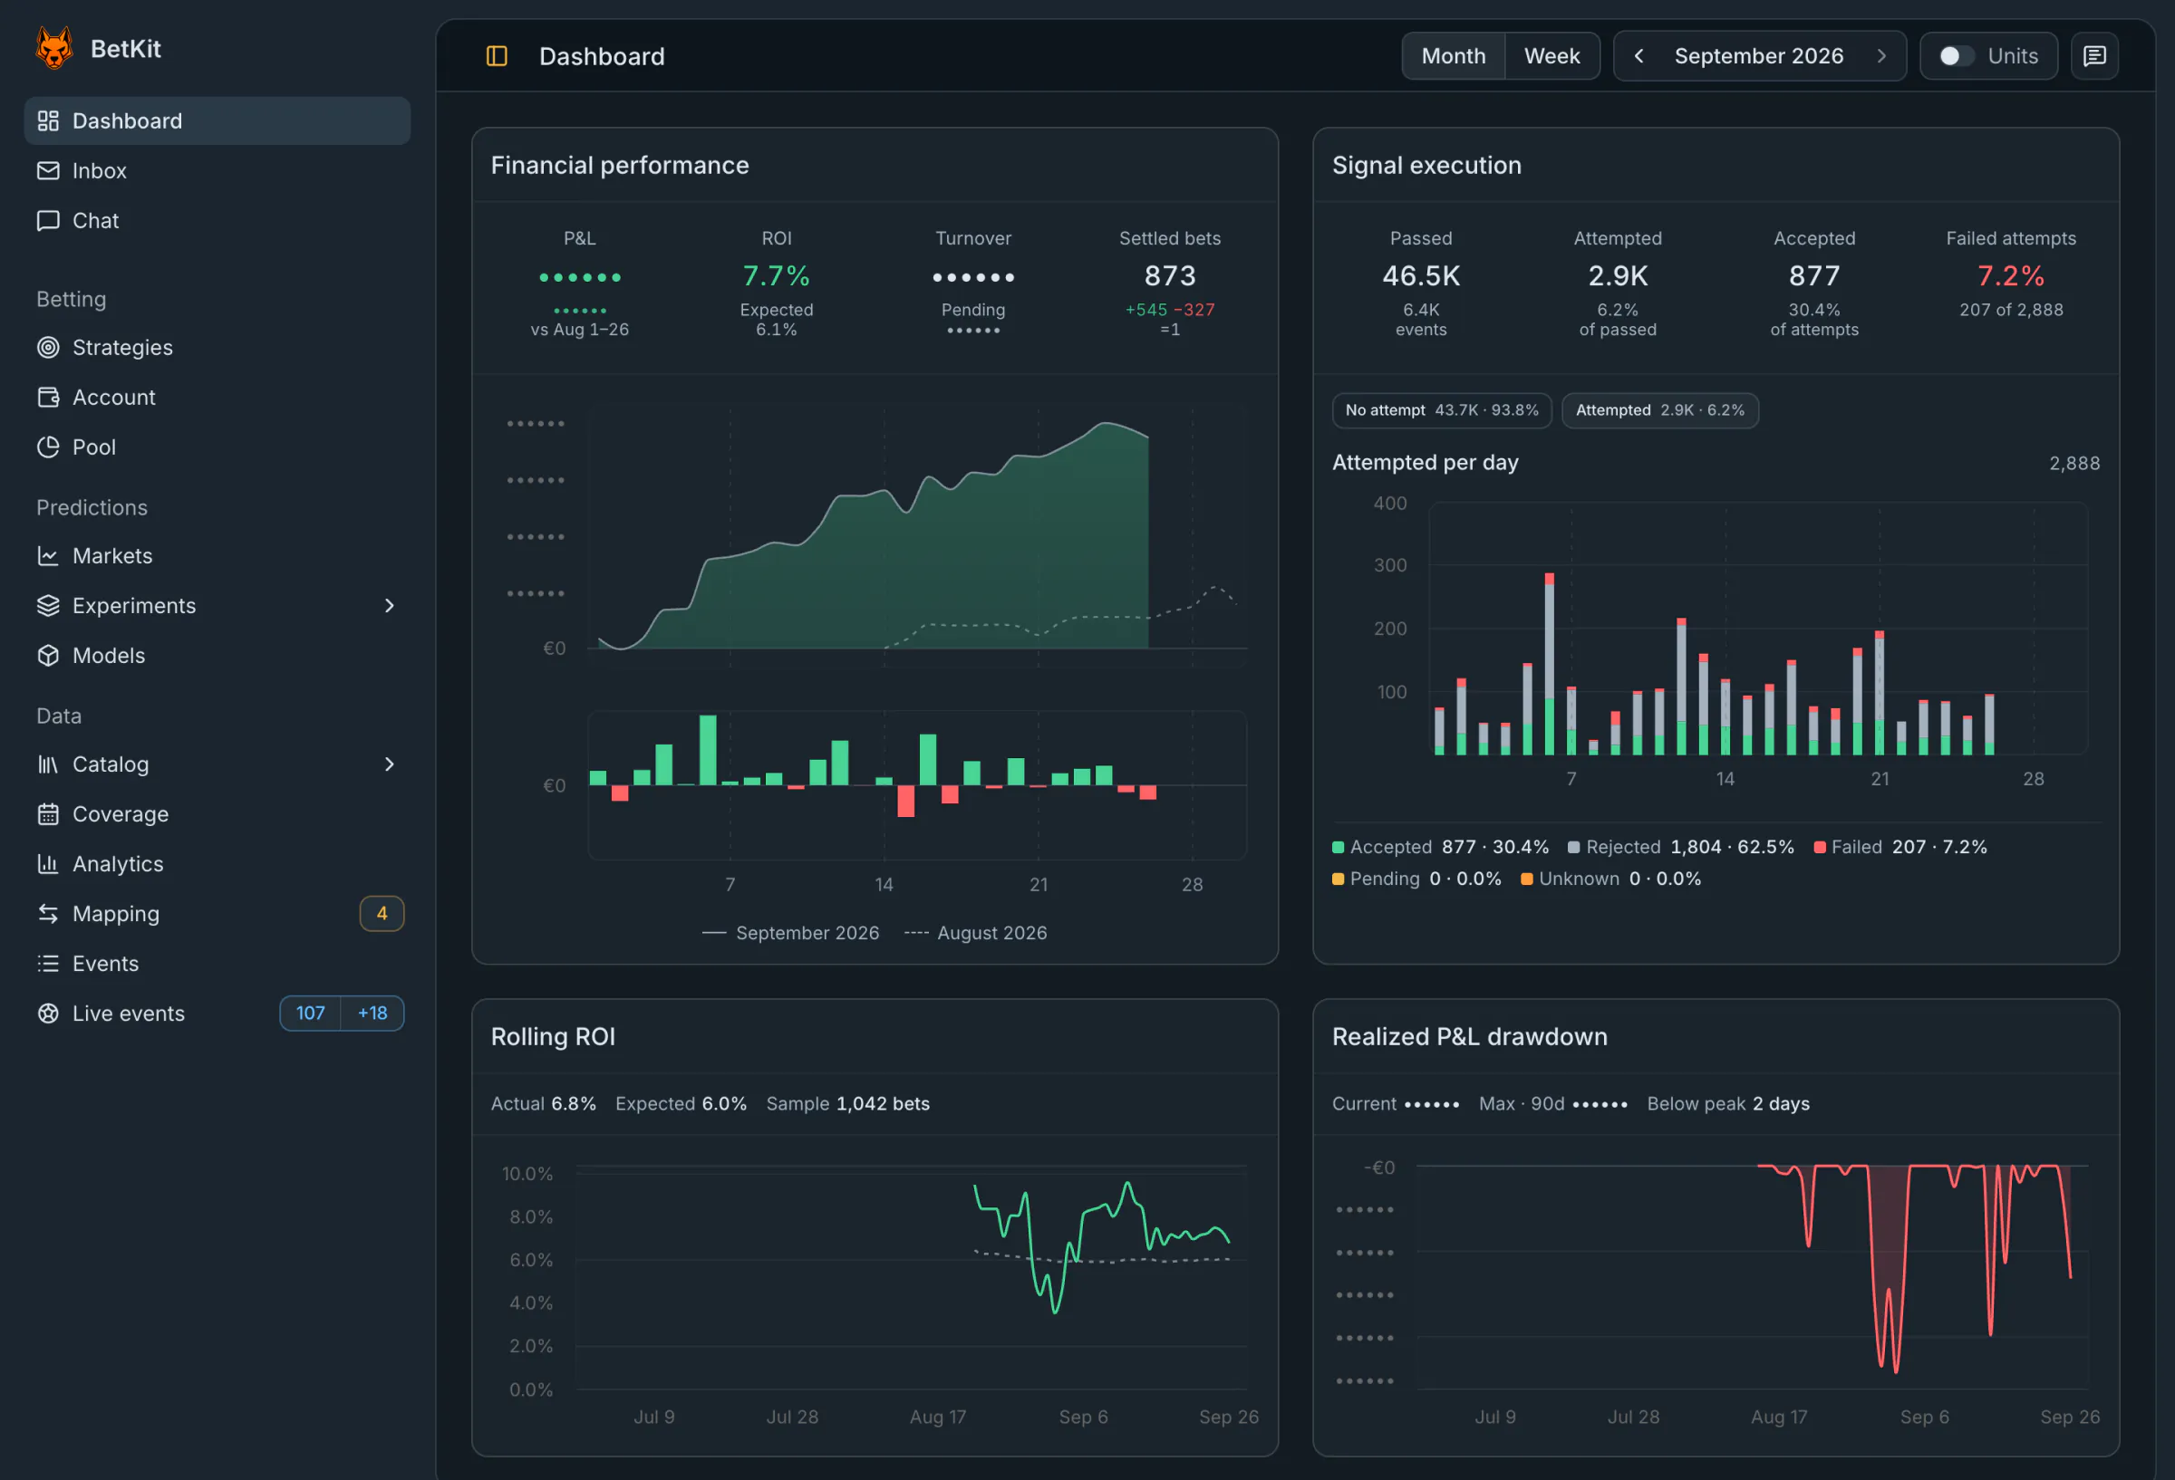Click the August 2026 chart legend entry
The width and height of the screenshot is (2175, 1480).
pos(975,933)
